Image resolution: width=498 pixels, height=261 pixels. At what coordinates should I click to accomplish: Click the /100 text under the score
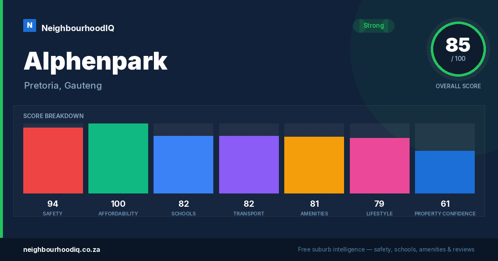click(x=458, y=59)
